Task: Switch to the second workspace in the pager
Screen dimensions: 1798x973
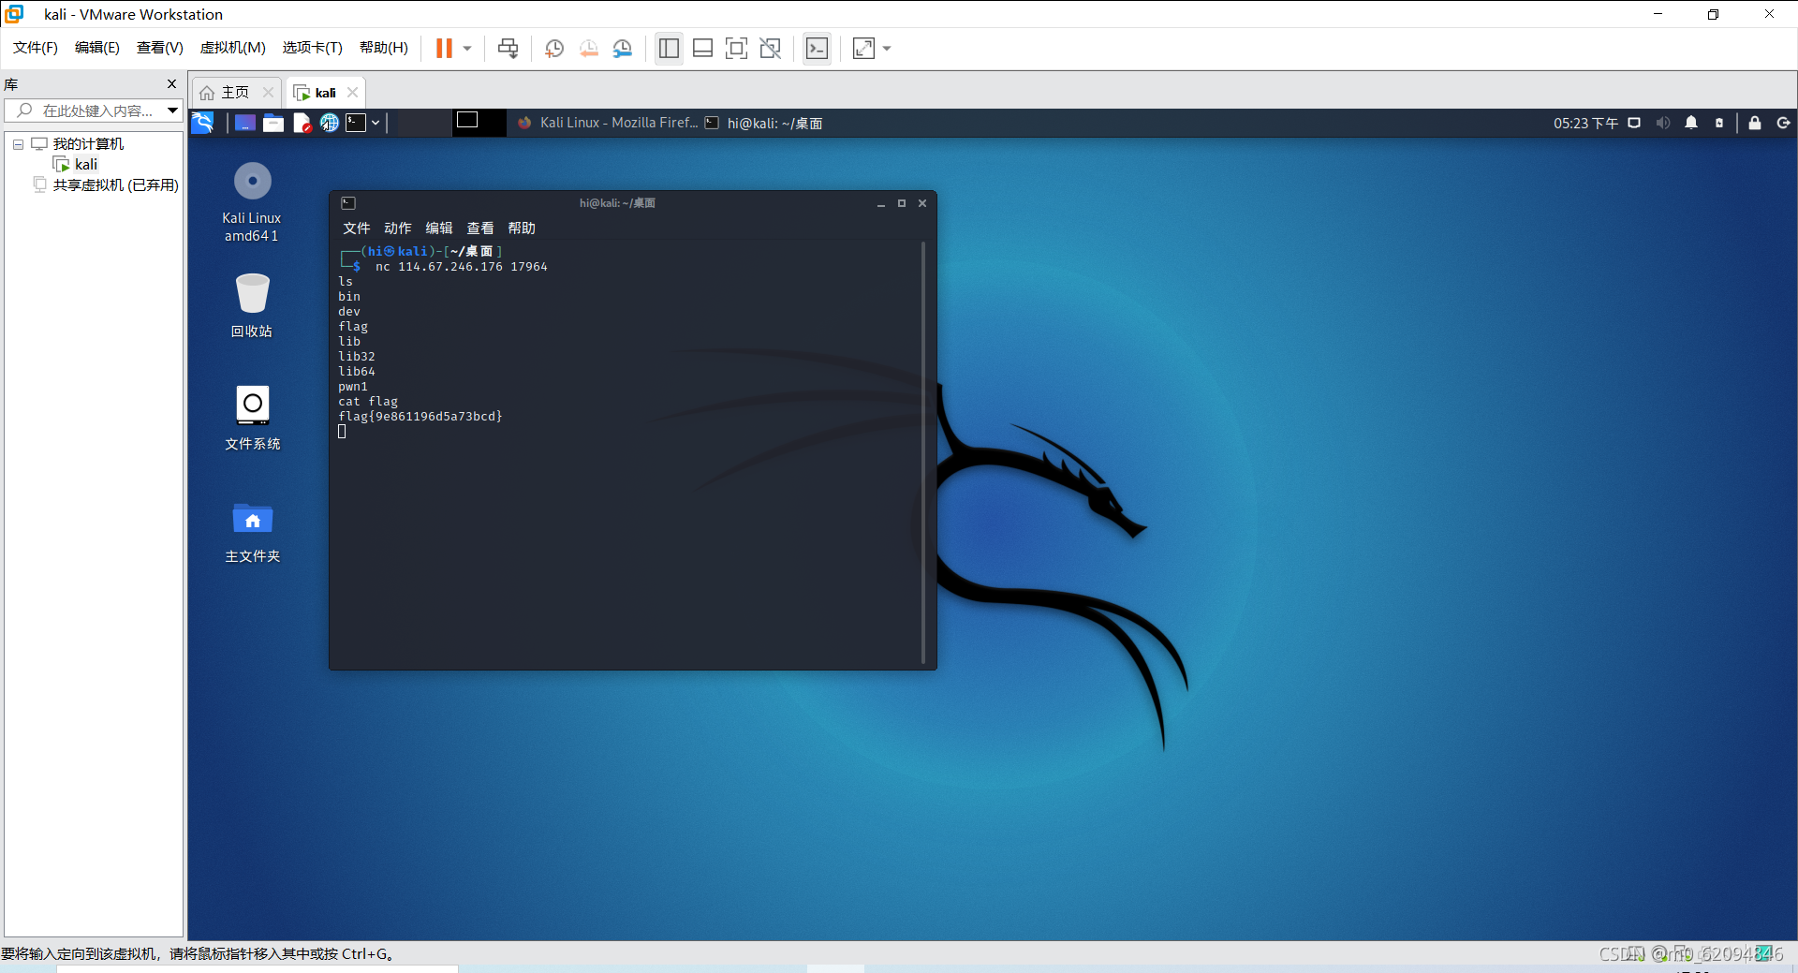Action: click(479, 123)
